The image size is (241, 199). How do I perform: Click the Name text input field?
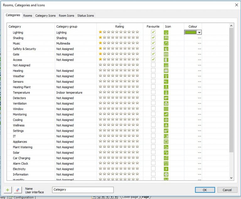coord(83,190)
